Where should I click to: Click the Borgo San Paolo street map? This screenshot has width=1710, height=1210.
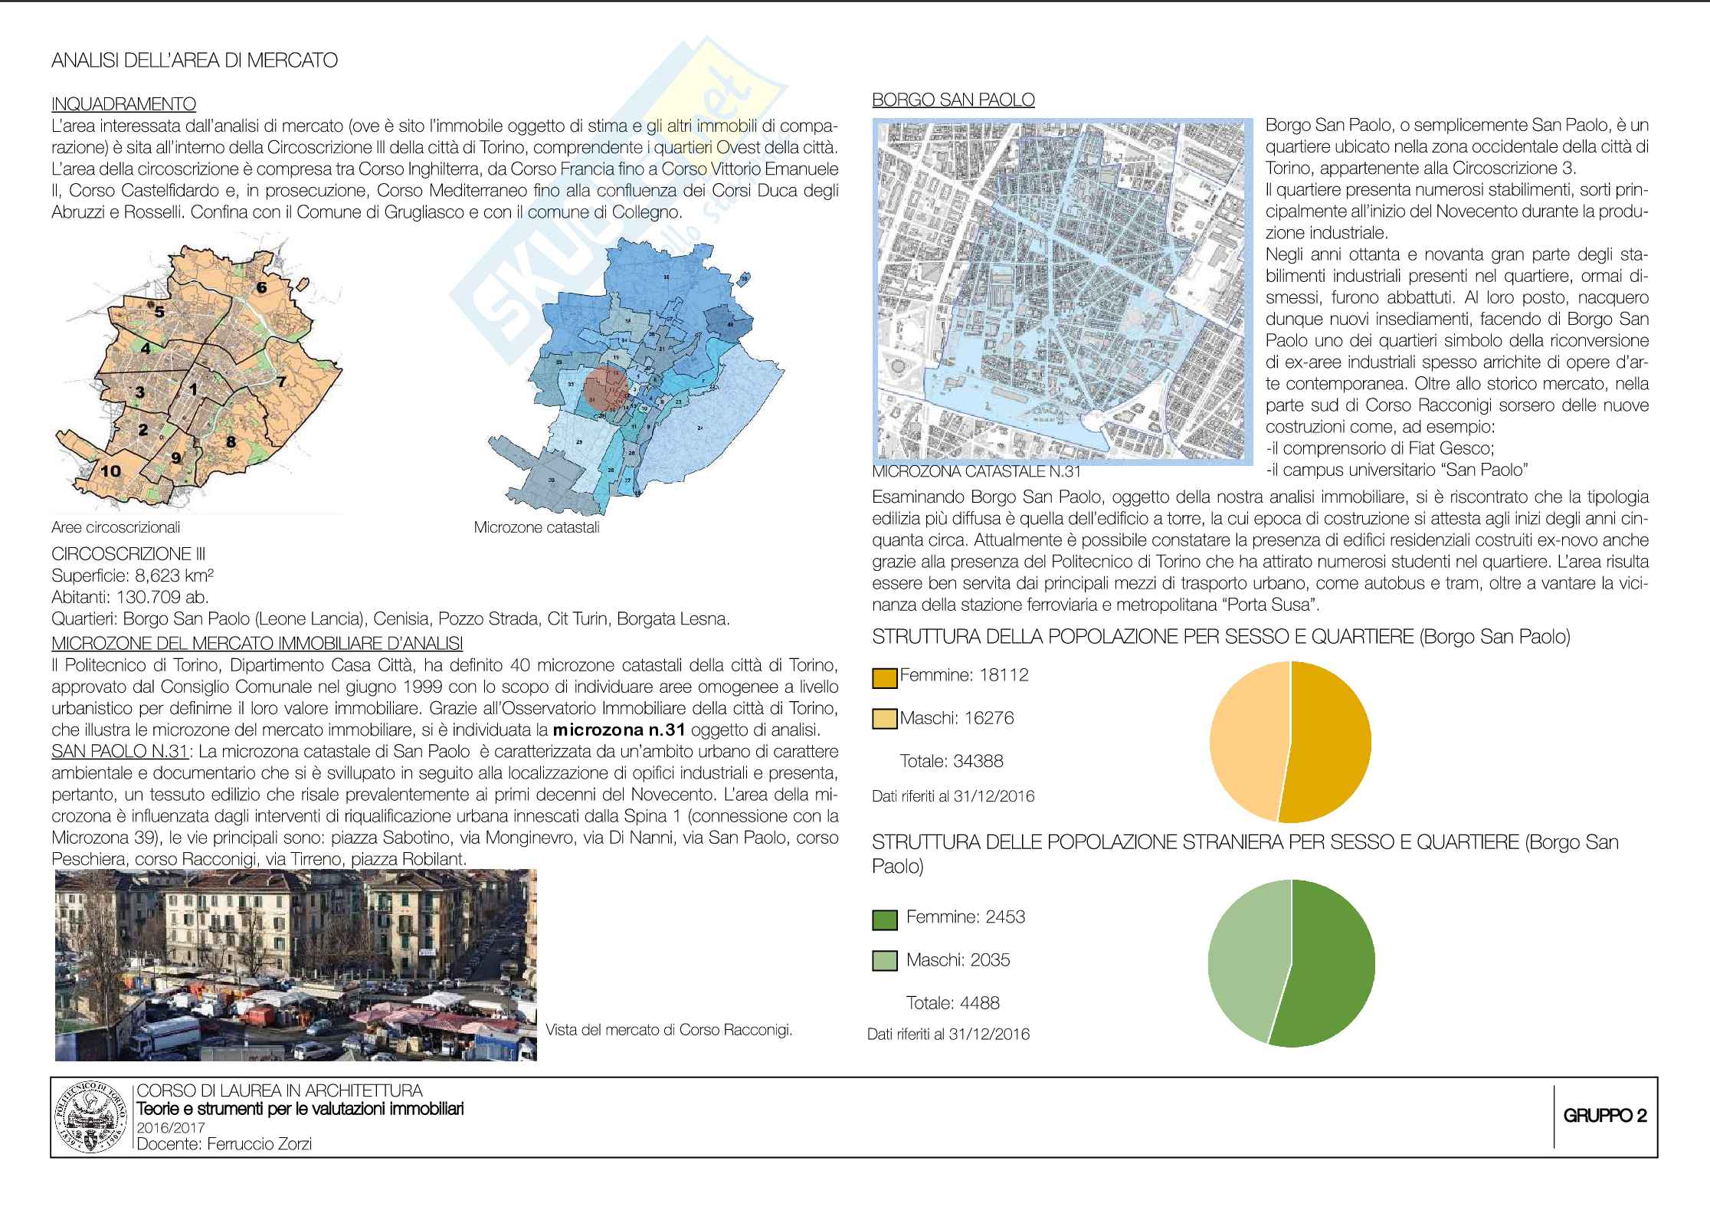click(1063, 291)
